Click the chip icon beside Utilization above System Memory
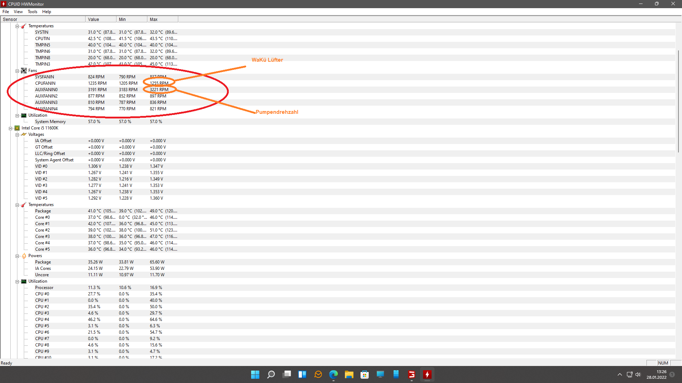The height and width of the screenshot is (383, 682). point(24,115)
